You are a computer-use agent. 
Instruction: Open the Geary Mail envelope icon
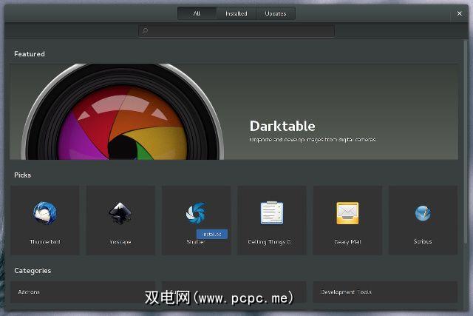coord(347,213)
